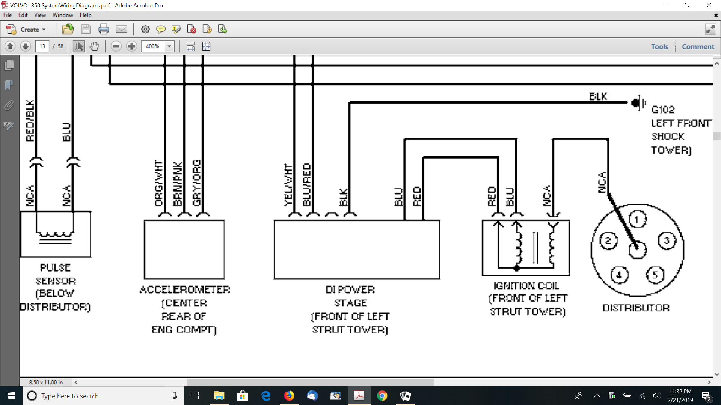This screenshot has width=721, height=405.
Task: Open the View menu
Action: click(40, 15)
